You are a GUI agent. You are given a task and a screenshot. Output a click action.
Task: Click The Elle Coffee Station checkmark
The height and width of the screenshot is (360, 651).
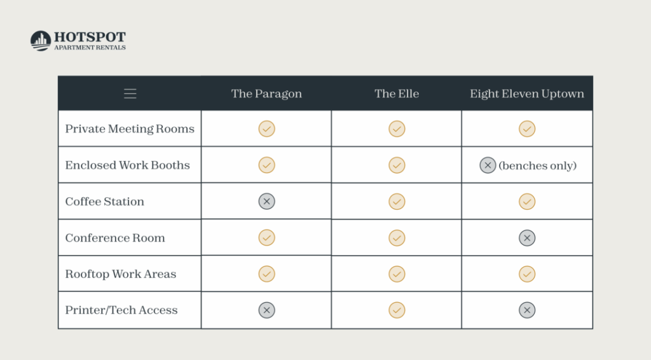coord(397,202)
